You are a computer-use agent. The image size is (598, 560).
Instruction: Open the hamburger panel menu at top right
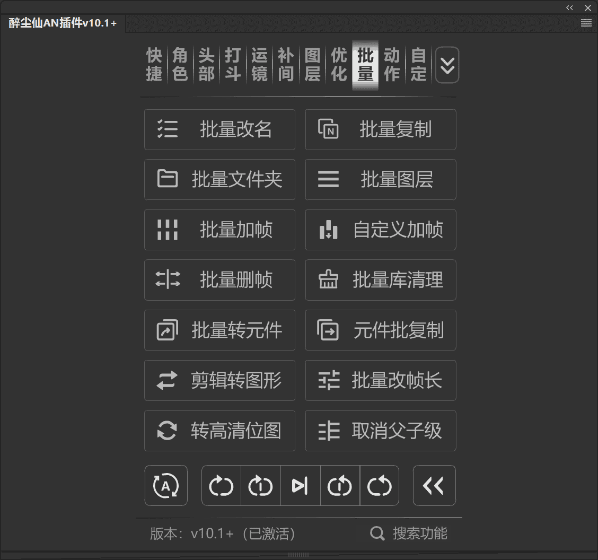[x=586, y=23]
